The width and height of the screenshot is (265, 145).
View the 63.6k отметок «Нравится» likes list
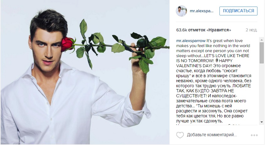coord(203,30)
